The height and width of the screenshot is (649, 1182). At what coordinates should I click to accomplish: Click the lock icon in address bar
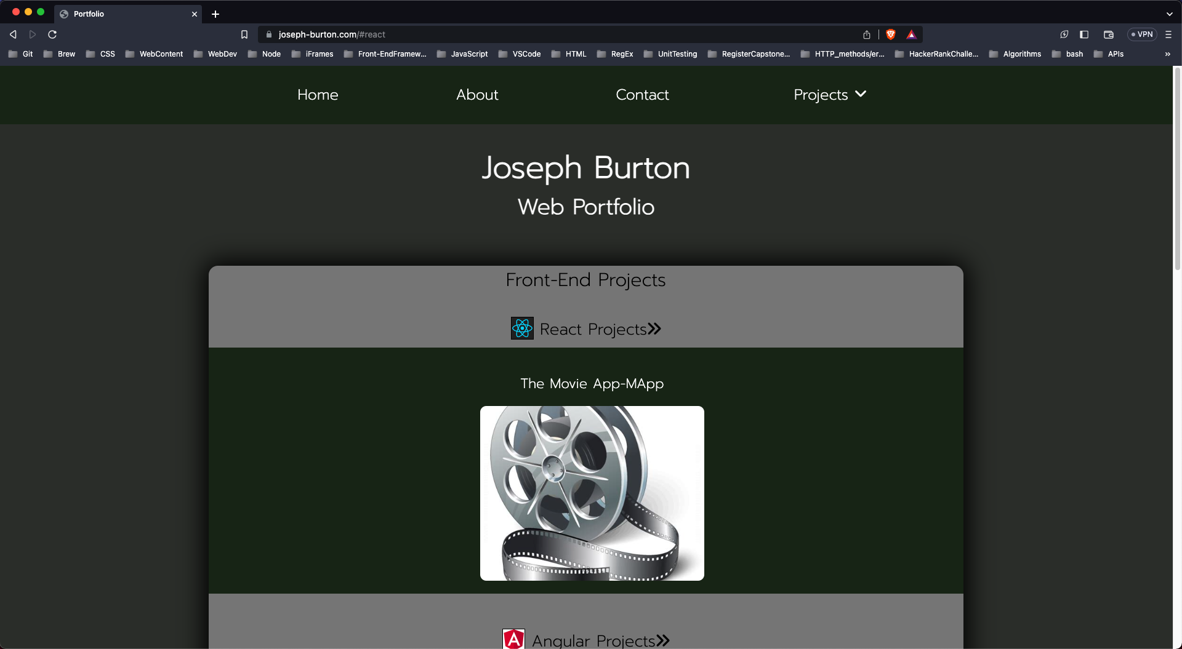pyautogui.click(x=268, y=34)
